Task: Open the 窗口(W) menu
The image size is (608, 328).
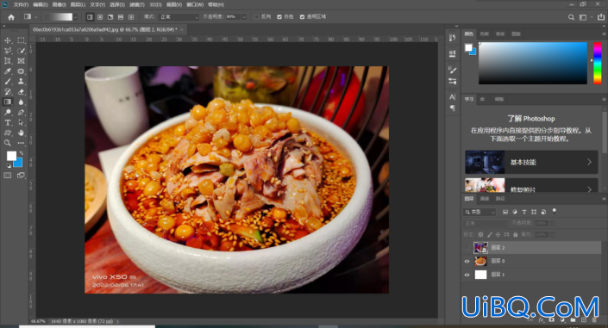Action: tap(195, 4)
